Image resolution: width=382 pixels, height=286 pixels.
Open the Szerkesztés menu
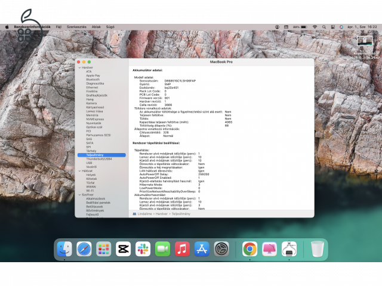pyautogui.click(x=76, y=27)
